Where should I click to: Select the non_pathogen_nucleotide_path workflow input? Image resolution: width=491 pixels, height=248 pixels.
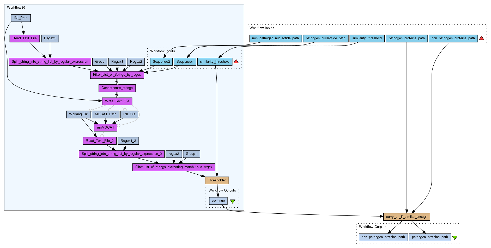[x=275, y=38]
